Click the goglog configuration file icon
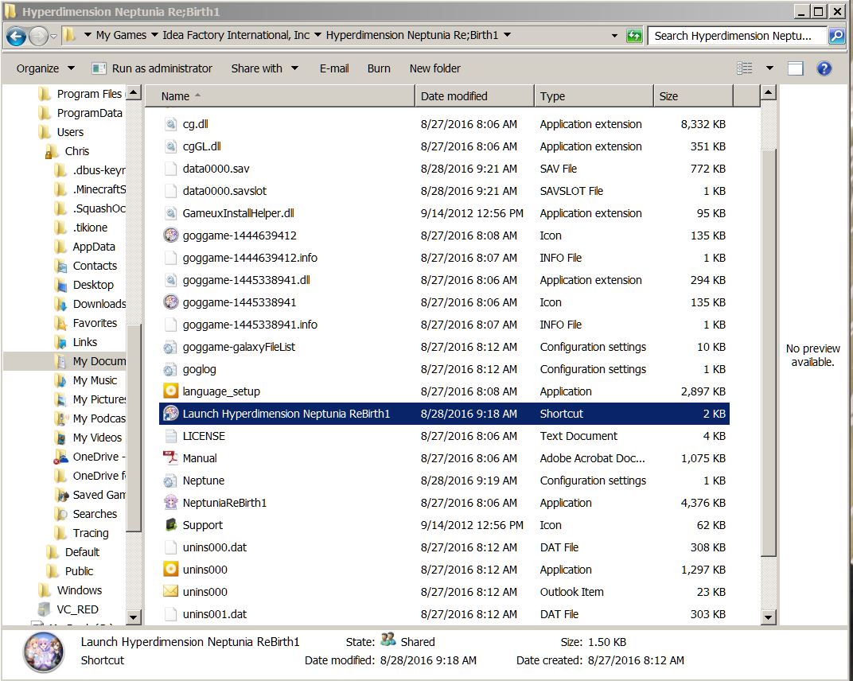Screen dimensions: 853x681 click(171, 369)
